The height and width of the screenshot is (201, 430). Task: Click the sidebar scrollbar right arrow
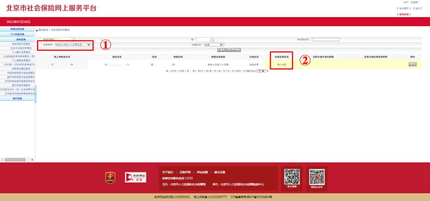pyautogui.click(x=32, y=159)
